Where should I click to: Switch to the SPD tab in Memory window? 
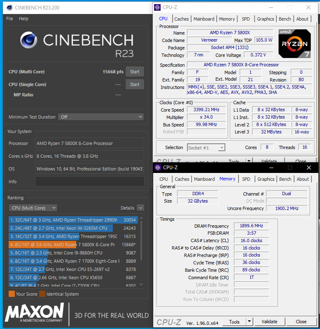(x=246, y=179)
